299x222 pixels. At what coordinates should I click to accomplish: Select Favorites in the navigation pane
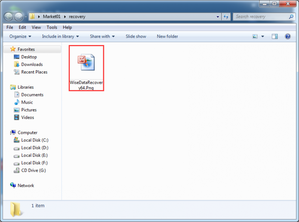(x=26, y=50)
